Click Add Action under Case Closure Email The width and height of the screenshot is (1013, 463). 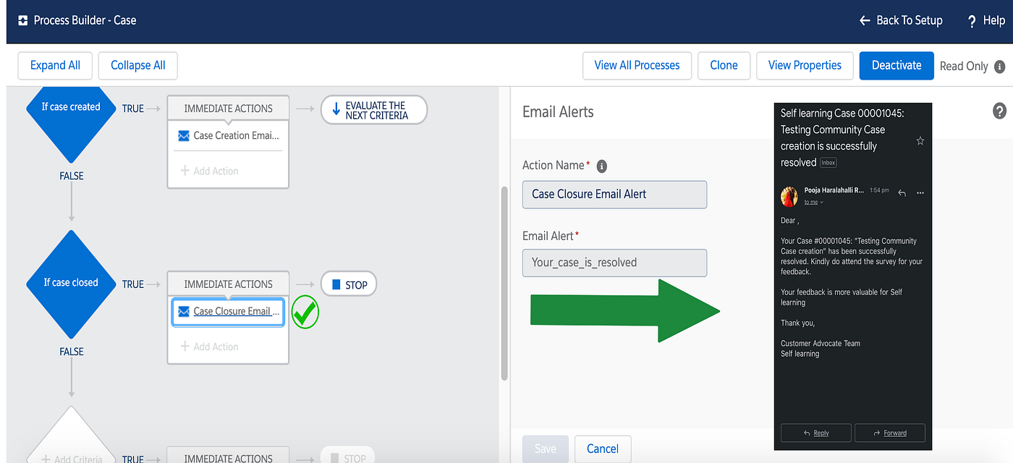pyautogui.click(x=210, y=347)
